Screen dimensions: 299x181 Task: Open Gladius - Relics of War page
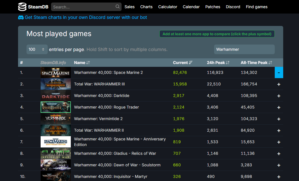[115, 153]
